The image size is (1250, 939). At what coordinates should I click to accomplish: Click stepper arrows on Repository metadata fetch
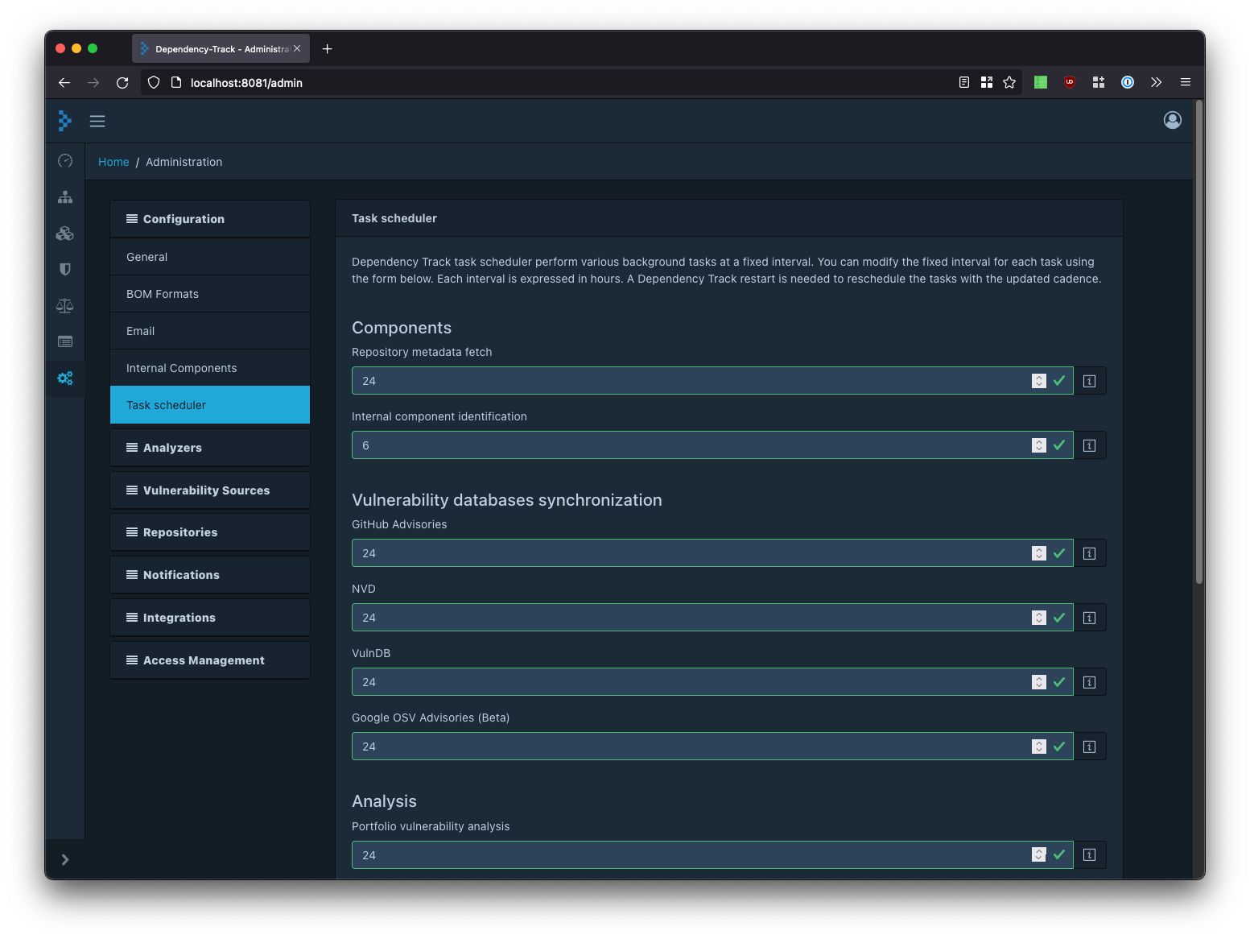pos(1039,381)
